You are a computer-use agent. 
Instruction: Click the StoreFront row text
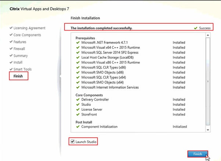[89, 114]
